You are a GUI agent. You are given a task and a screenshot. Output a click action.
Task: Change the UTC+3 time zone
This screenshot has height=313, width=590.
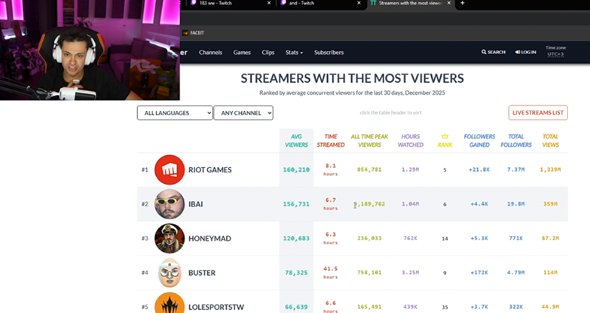click(x=555, y=54)
